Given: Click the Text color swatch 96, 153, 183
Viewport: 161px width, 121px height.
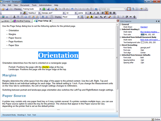Looking at the screenshot, I should 143,35.
